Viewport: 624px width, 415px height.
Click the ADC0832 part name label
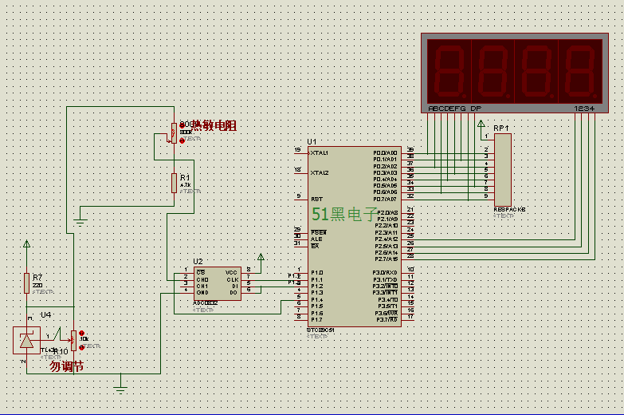pyautogui.click(x=206, y=303)
